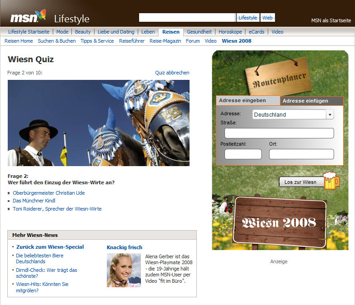Click the Wiesn 2008 wooden sign
The height and width of the screenshot is (305, 355).
(280, 223)
